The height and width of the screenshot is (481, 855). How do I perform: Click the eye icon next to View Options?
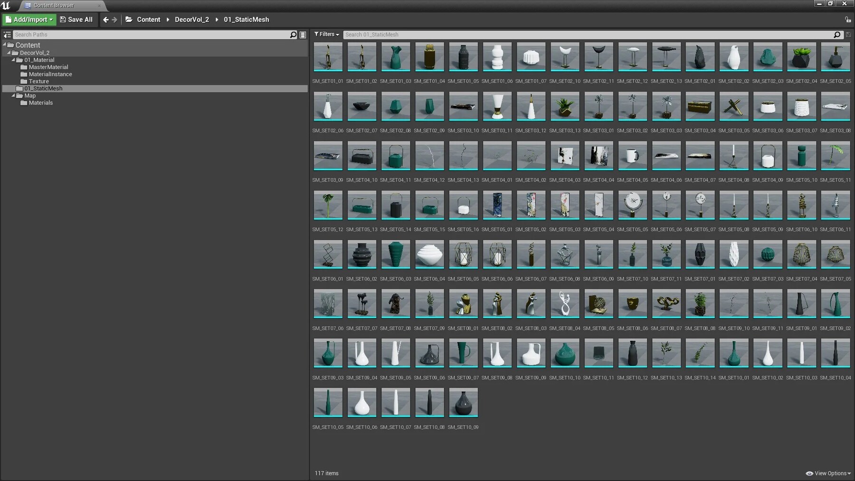(x=809, y=473)
